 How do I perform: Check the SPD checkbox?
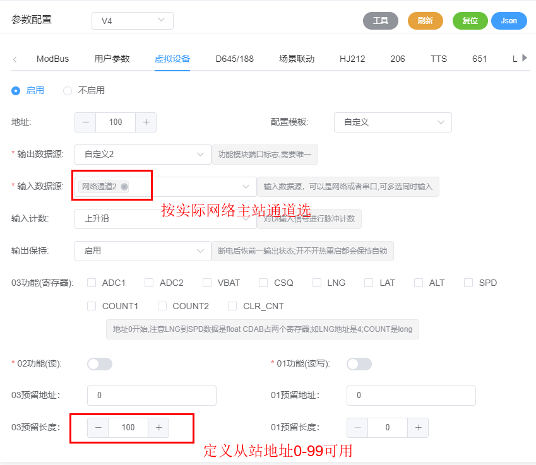tap(468, 283)
